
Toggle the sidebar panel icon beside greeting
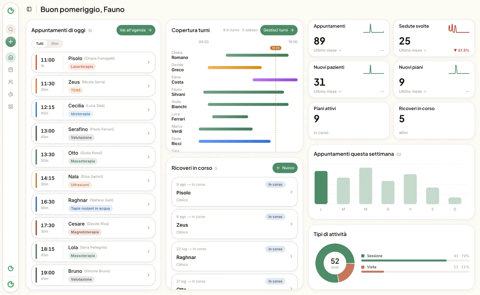tap(29, 9)
